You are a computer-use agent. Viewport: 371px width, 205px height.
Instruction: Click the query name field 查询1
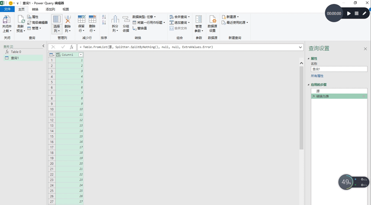(x=339, y=69)
